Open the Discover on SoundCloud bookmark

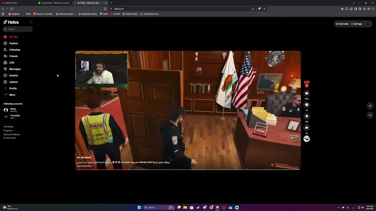pyautogui.click(x=43, y=14)
